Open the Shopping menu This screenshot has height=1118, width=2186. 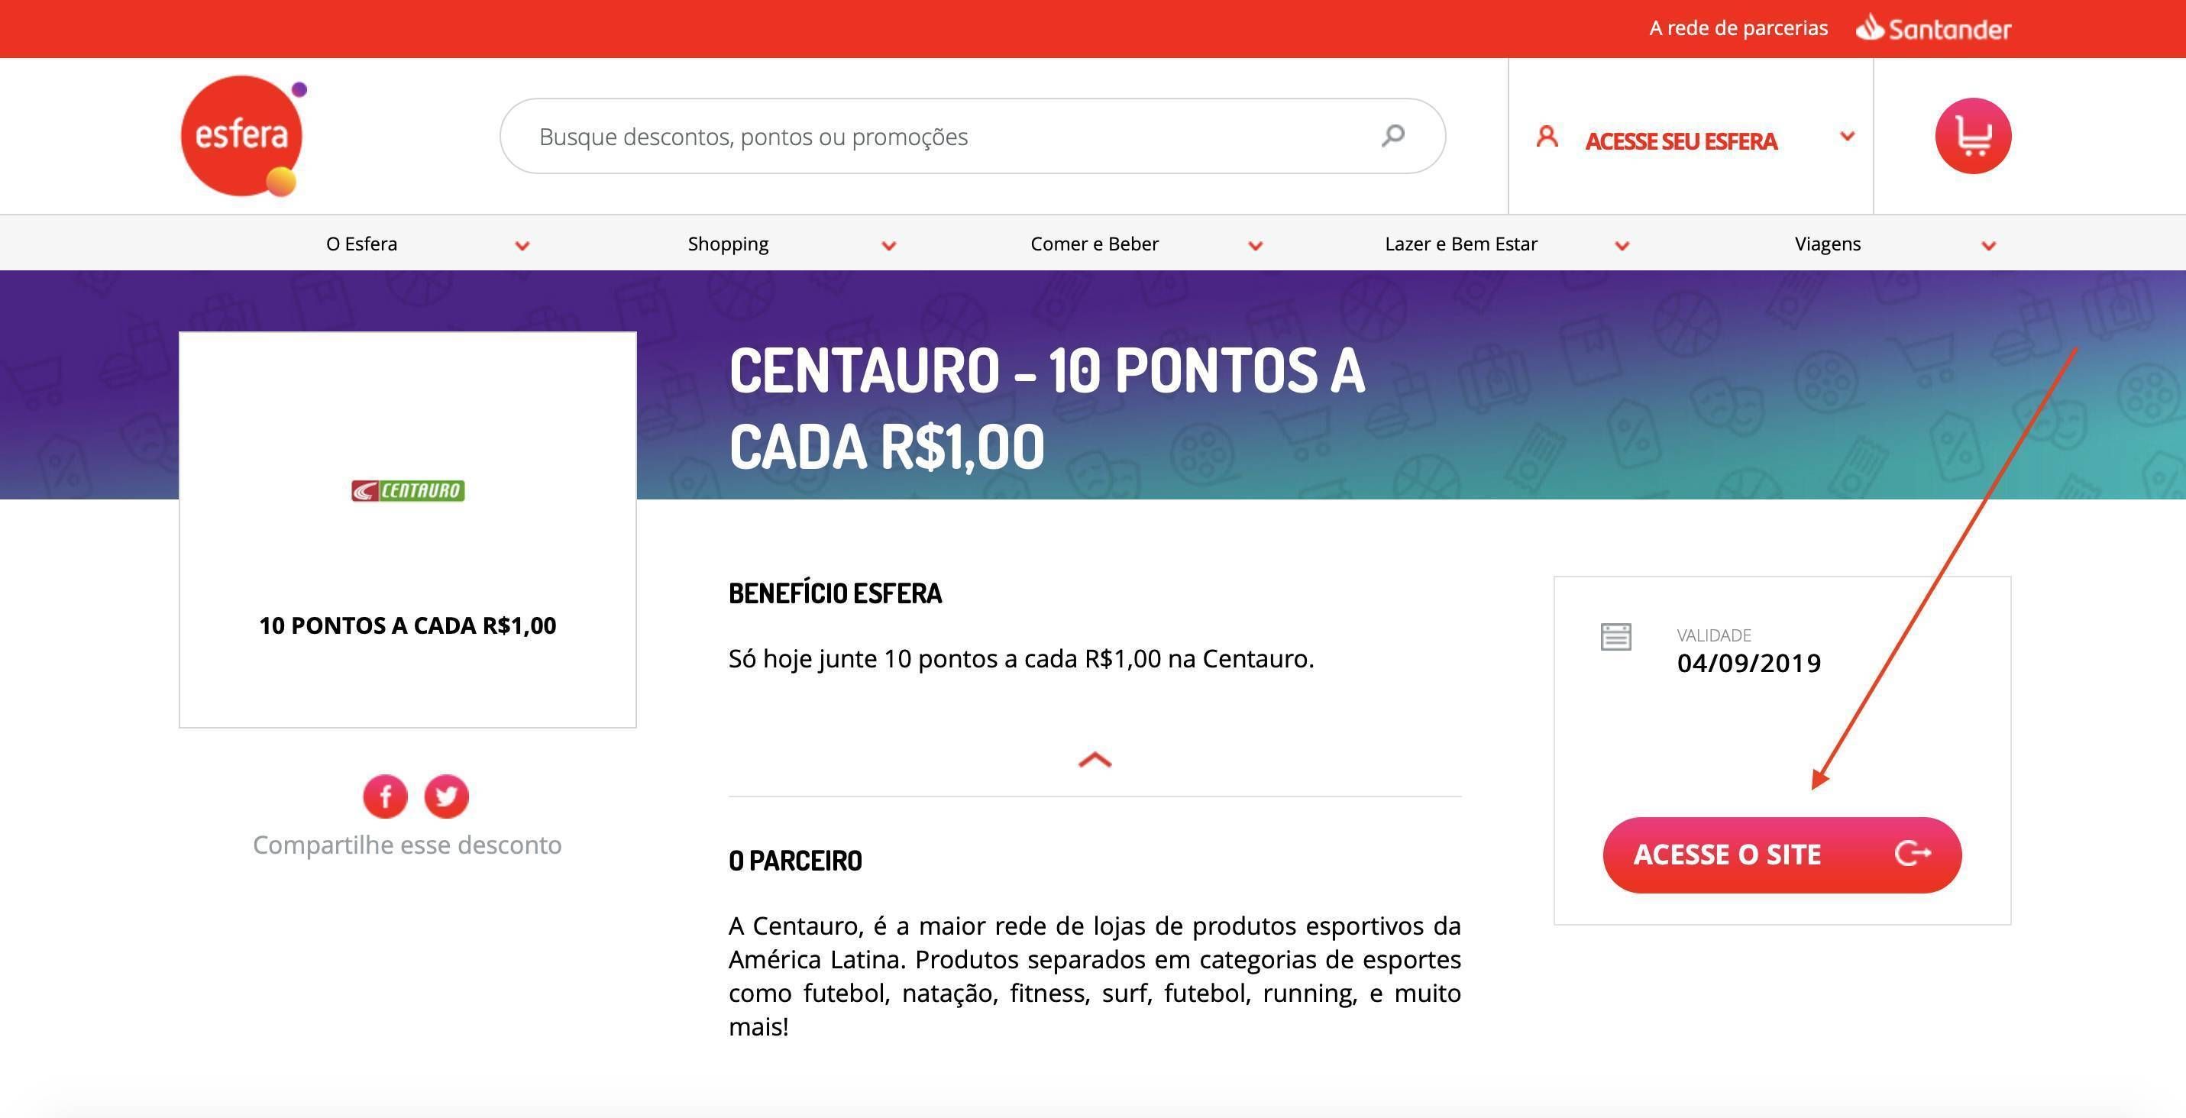coord(728,244)
